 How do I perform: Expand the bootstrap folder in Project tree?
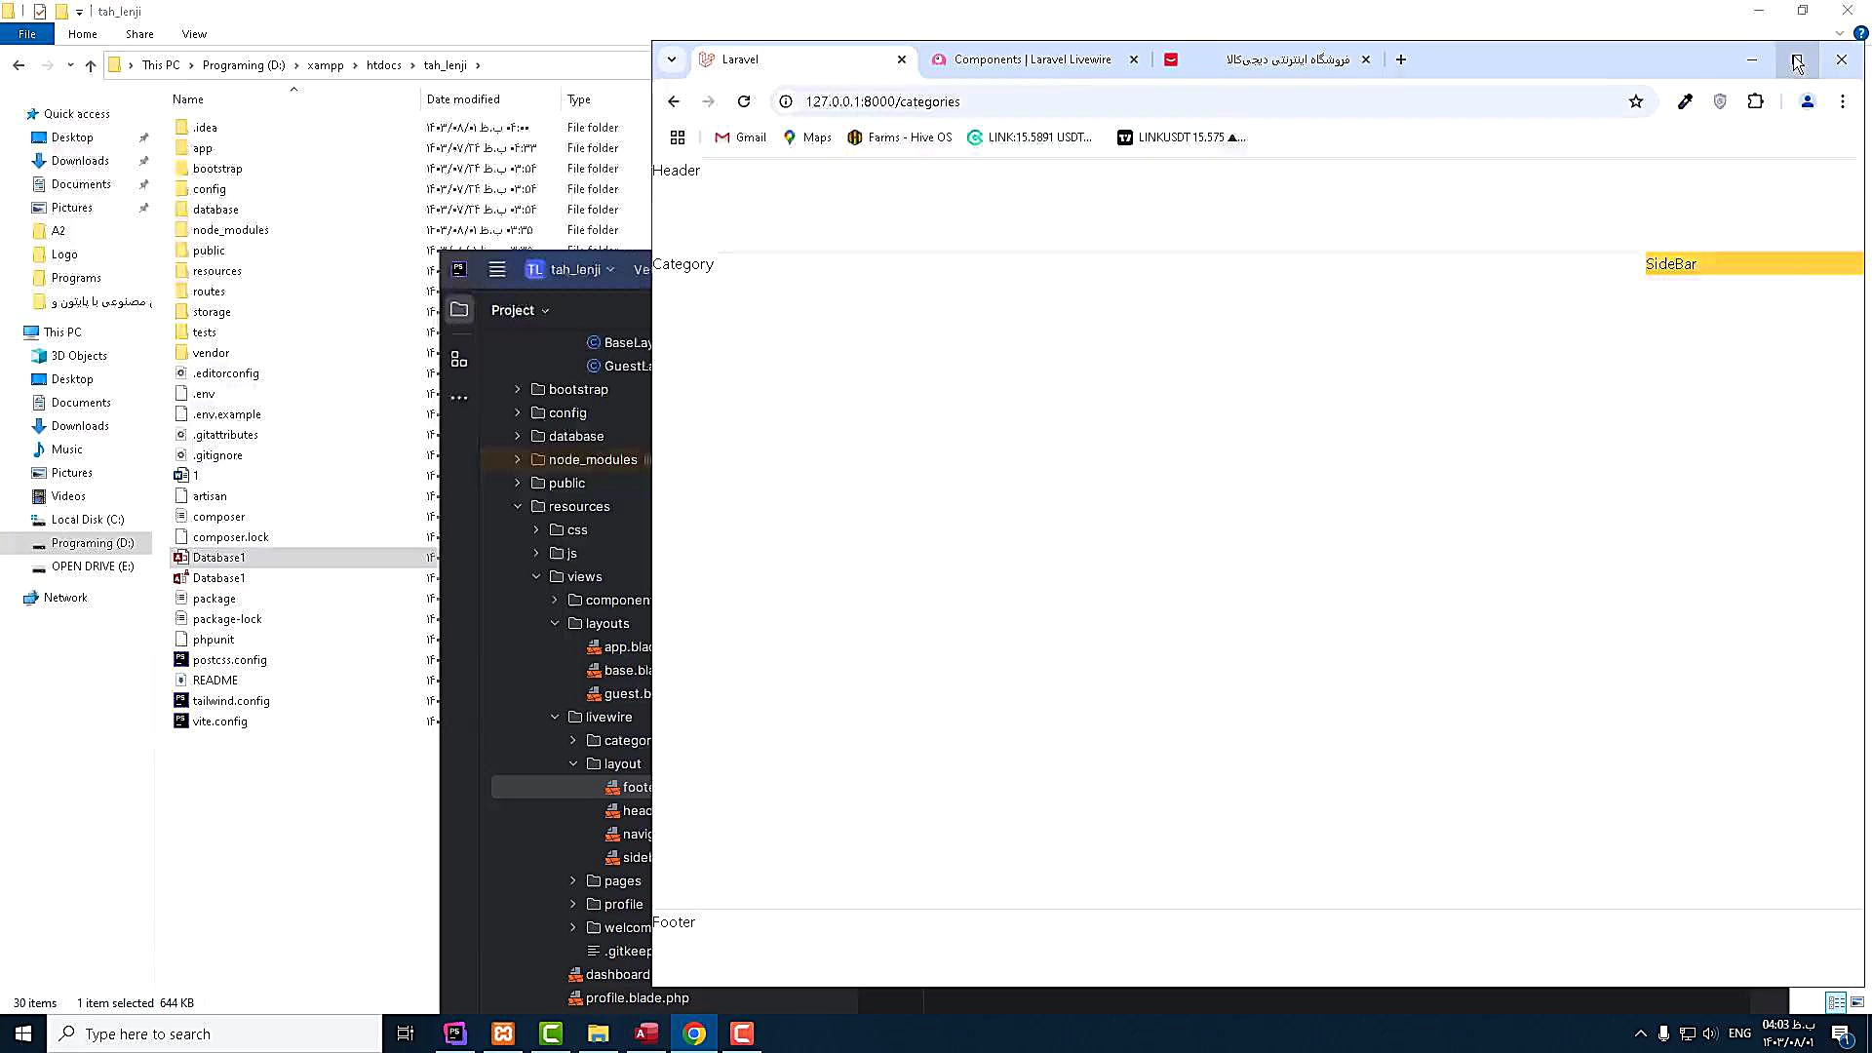[518, 389]
